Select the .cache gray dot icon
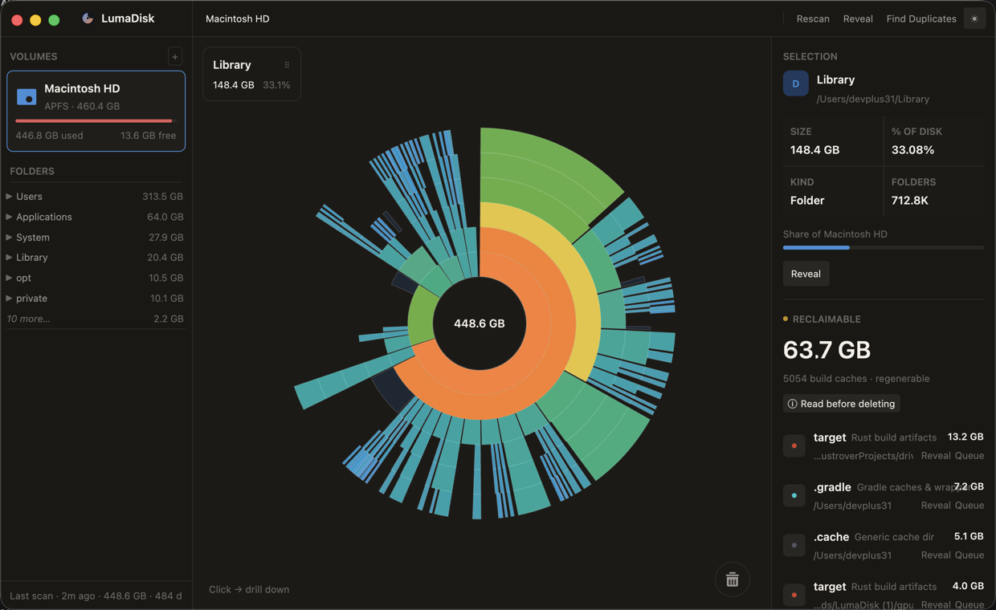 tap(794, 545)
